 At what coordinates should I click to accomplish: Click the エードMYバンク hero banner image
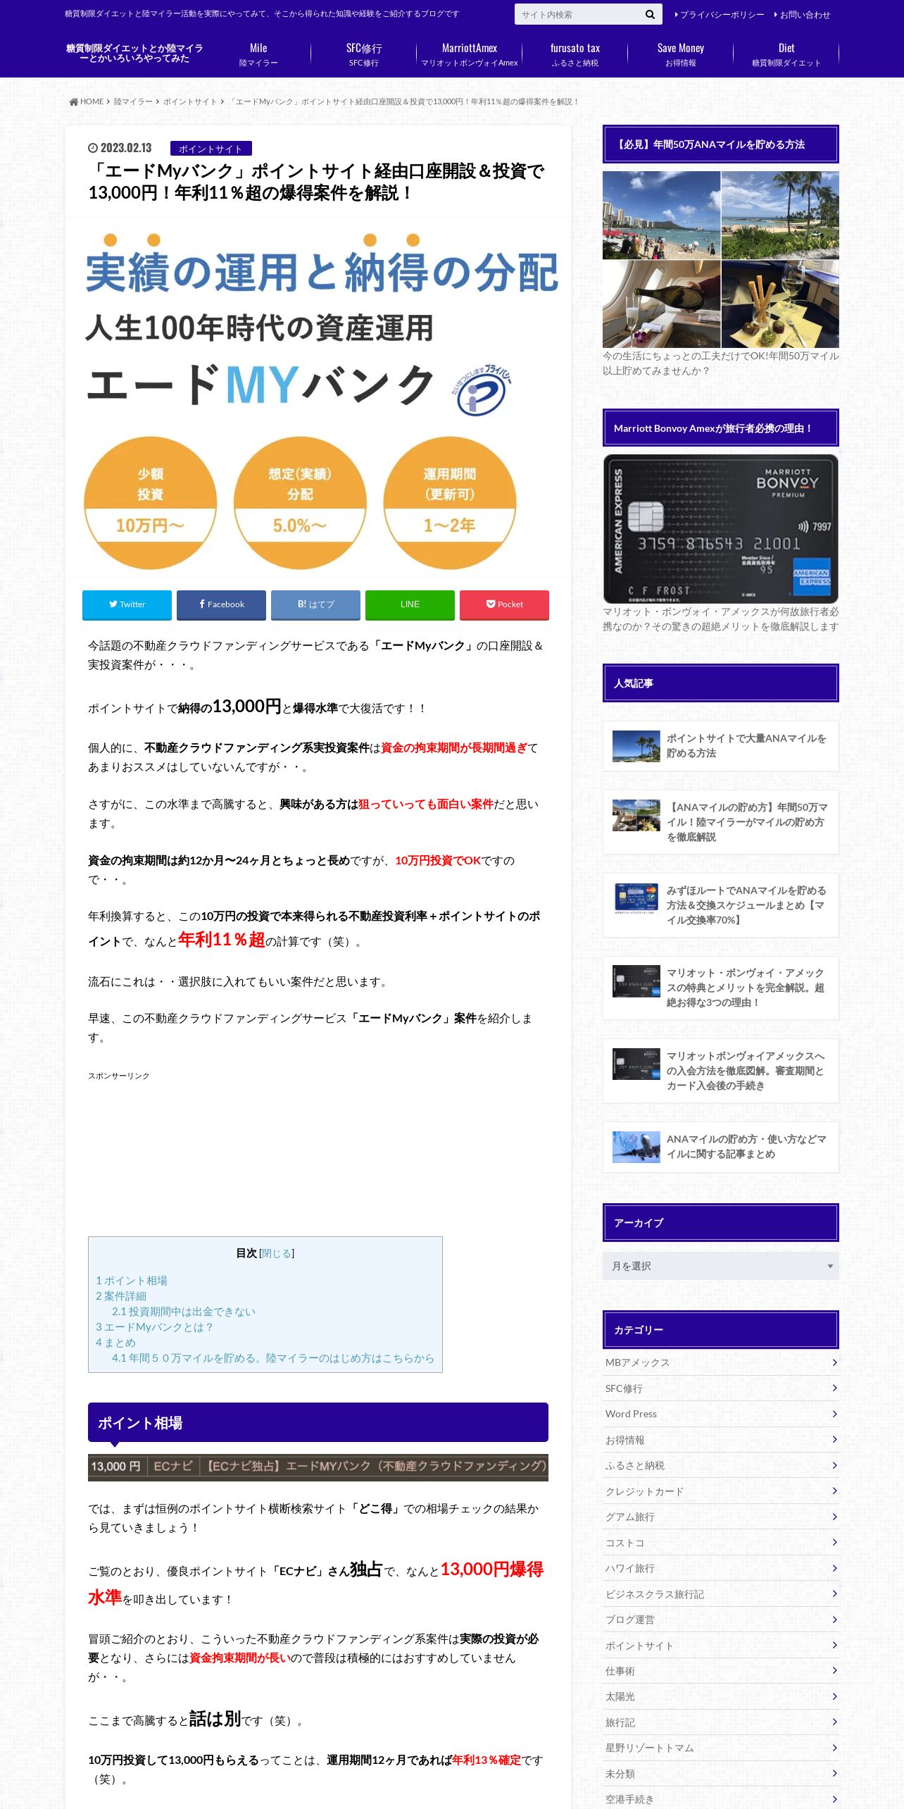tap(318, 398)
